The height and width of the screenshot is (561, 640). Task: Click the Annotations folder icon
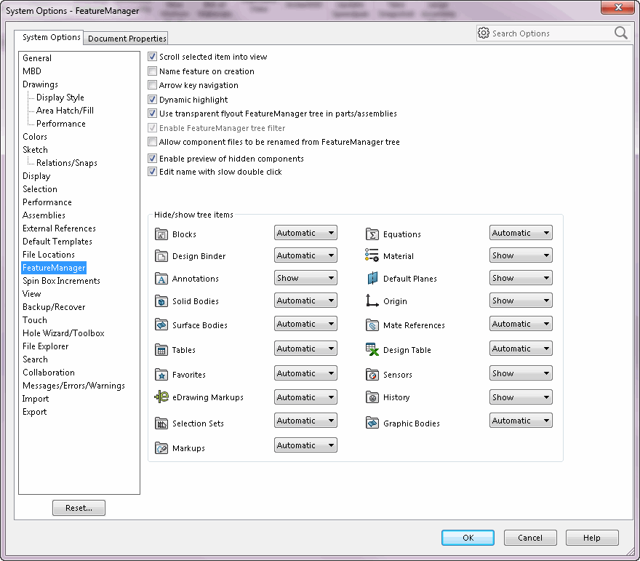(161, 279)
